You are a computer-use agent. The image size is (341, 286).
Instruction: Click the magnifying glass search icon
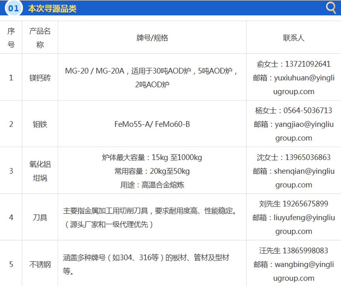(x=331, y=8)
